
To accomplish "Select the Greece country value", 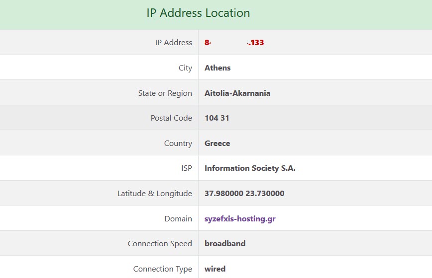I will click(217, 143).
